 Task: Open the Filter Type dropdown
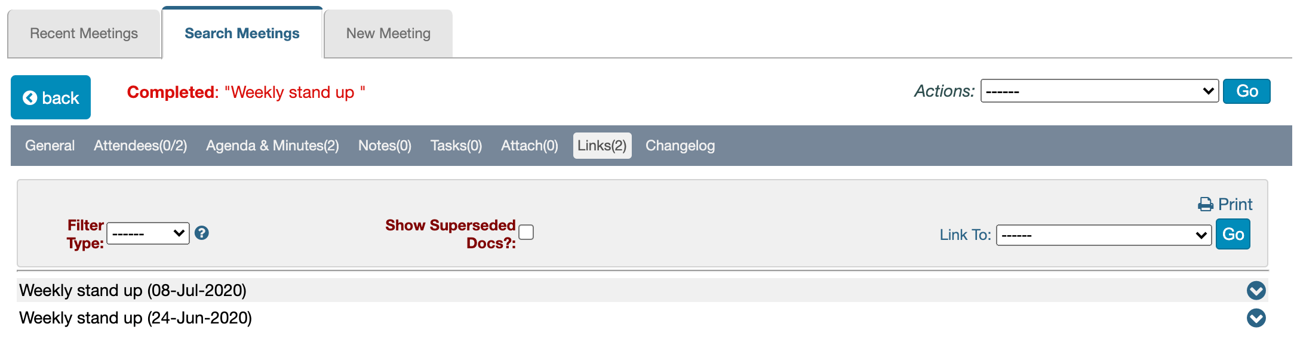click(148, 233)
